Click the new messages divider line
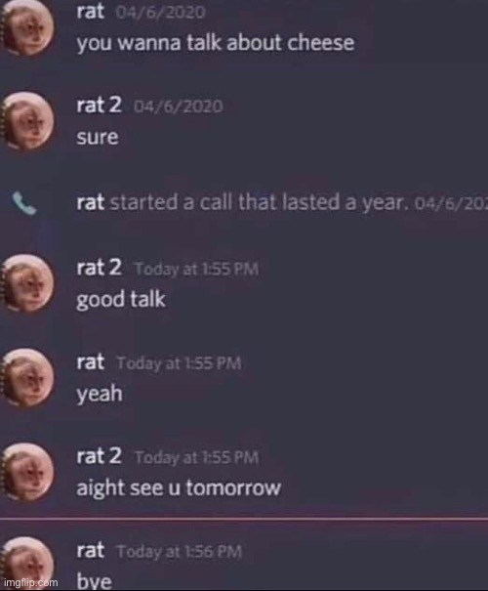 (244, 519)
